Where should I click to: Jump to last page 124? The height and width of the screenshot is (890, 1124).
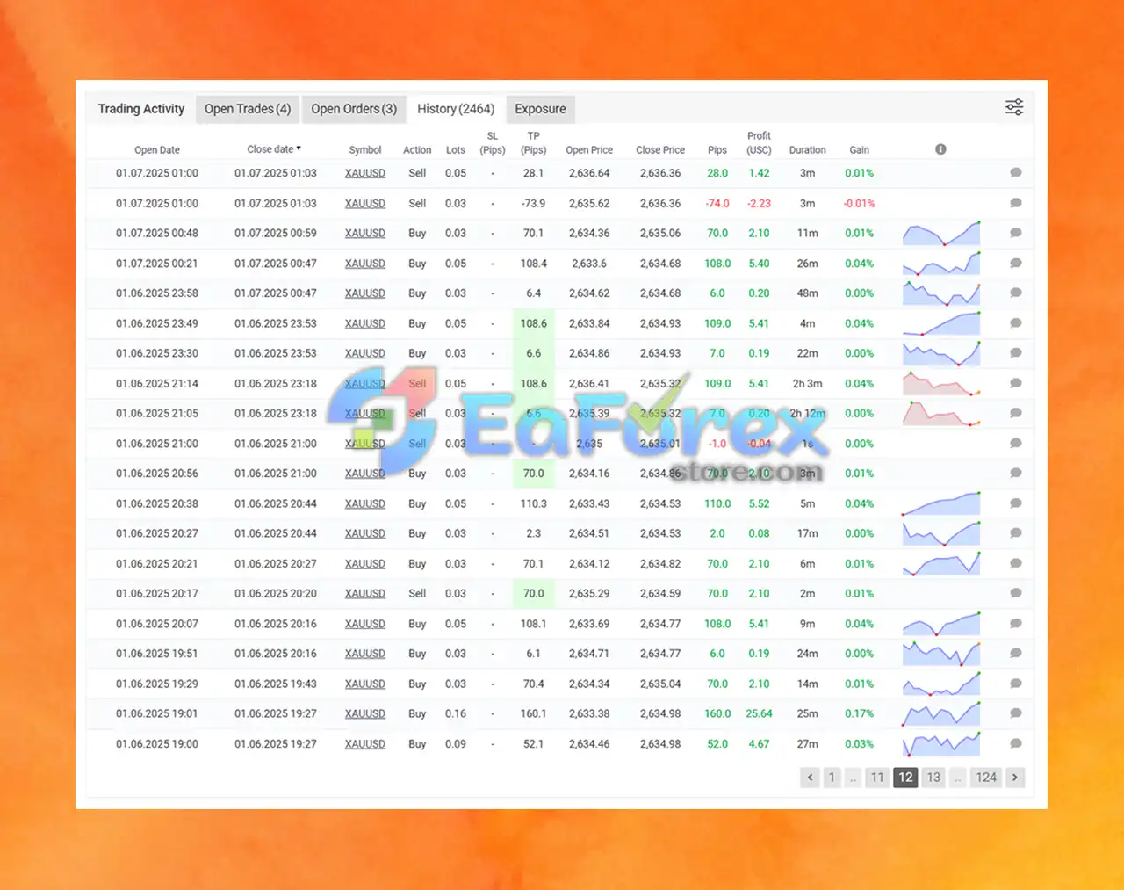click(986, 778)
